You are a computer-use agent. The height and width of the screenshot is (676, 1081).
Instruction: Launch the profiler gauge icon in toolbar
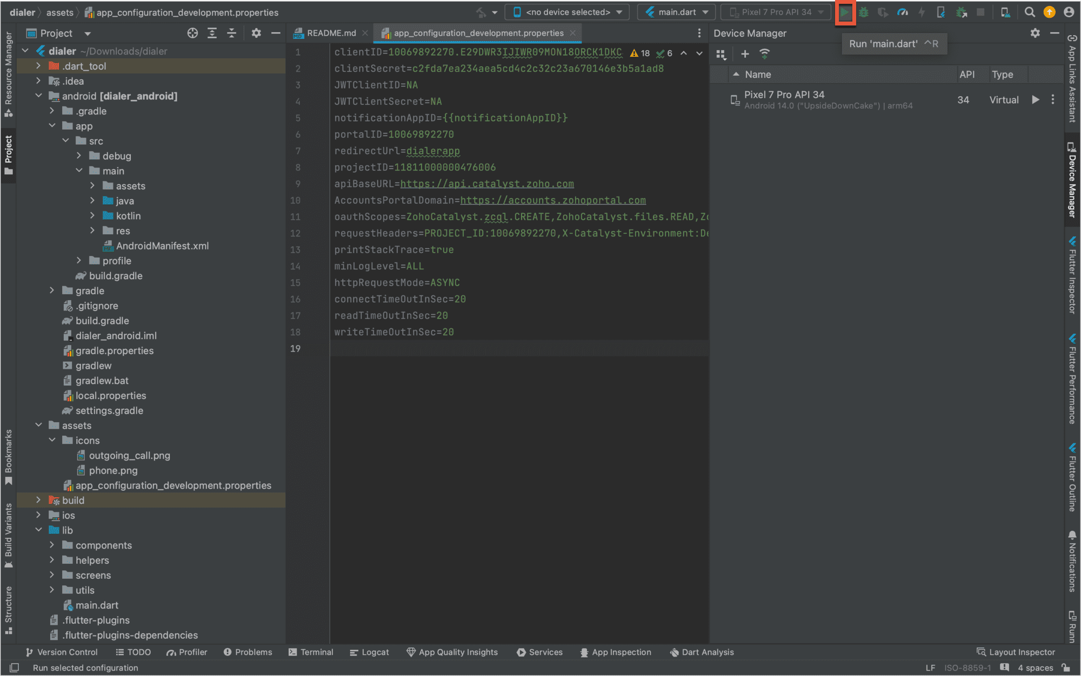[x=902, y=12]
